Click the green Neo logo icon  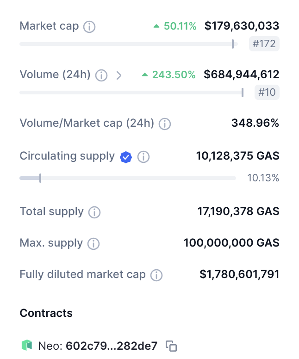27,345
